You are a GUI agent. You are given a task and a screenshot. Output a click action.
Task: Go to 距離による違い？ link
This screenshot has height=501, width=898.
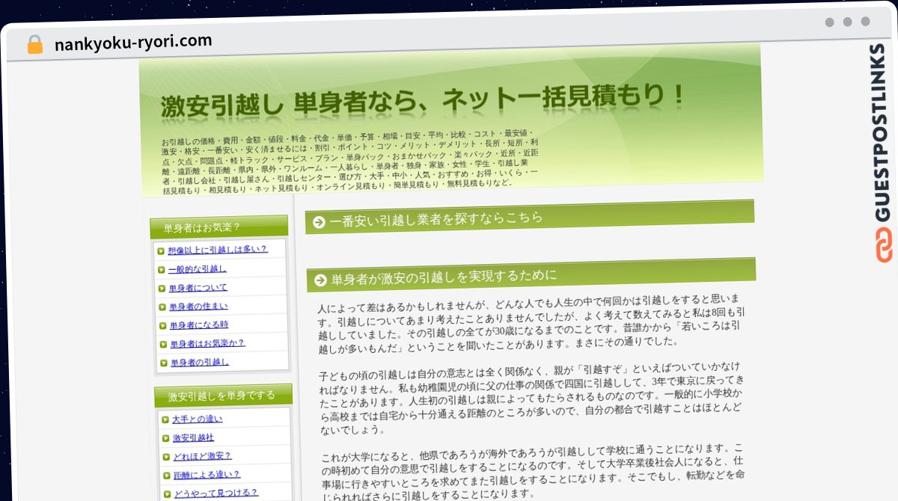coord(207,474)
